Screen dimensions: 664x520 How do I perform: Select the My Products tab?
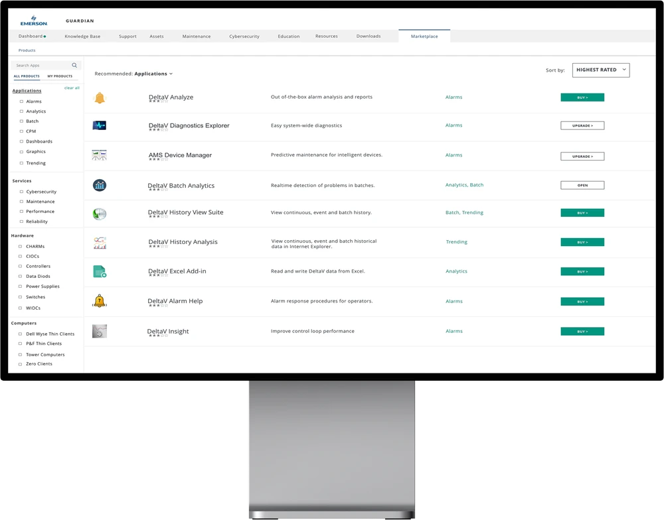coord(60,76)
